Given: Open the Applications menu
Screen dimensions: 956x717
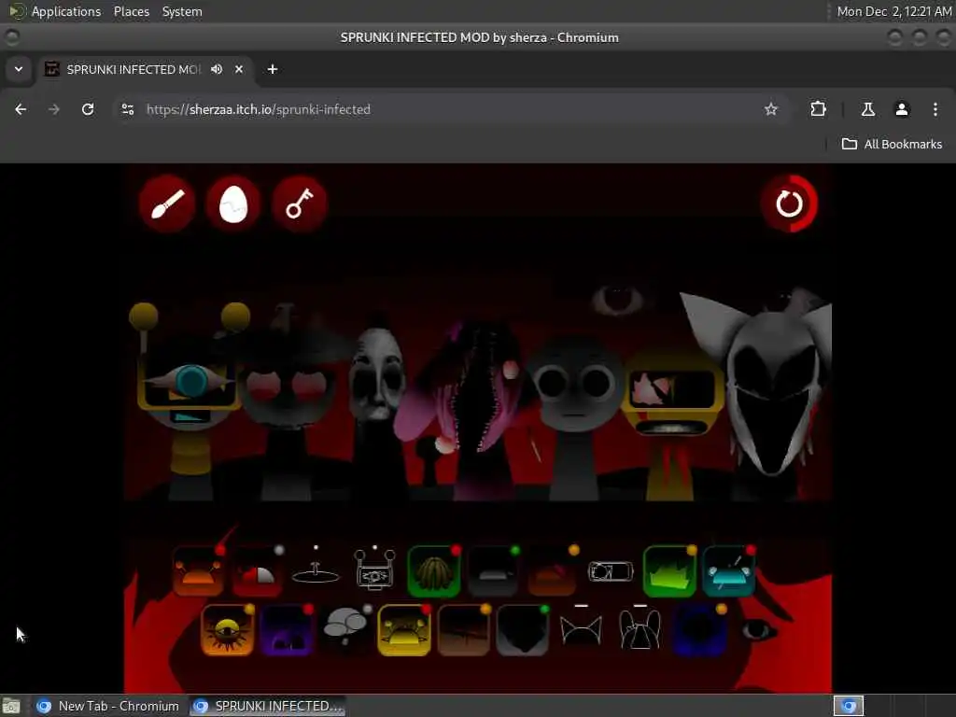Looking at the screenshot, I should (x=66, y=11).
